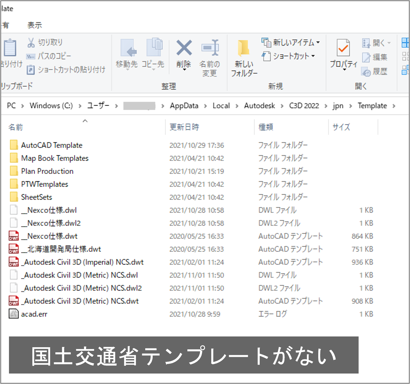
Task: Open the View (表示) ribbon tab
Action: point(35,25)
